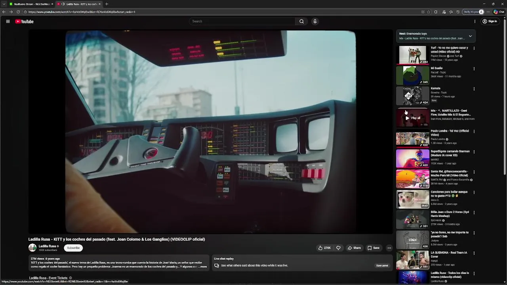This screenshot has width=507, height=285.
Task: Reload the current page
Action: coord(18,12)
